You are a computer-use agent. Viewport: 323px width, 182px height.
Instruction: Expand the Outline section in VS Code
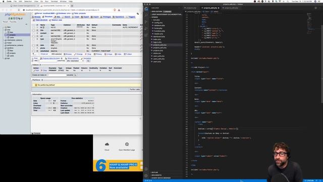click(154, 172)
